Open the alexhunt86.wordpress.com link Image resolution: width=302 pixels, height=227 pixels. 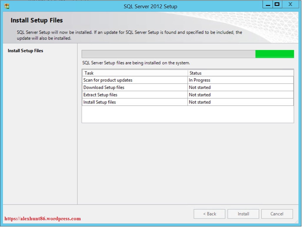click(43, 219)
